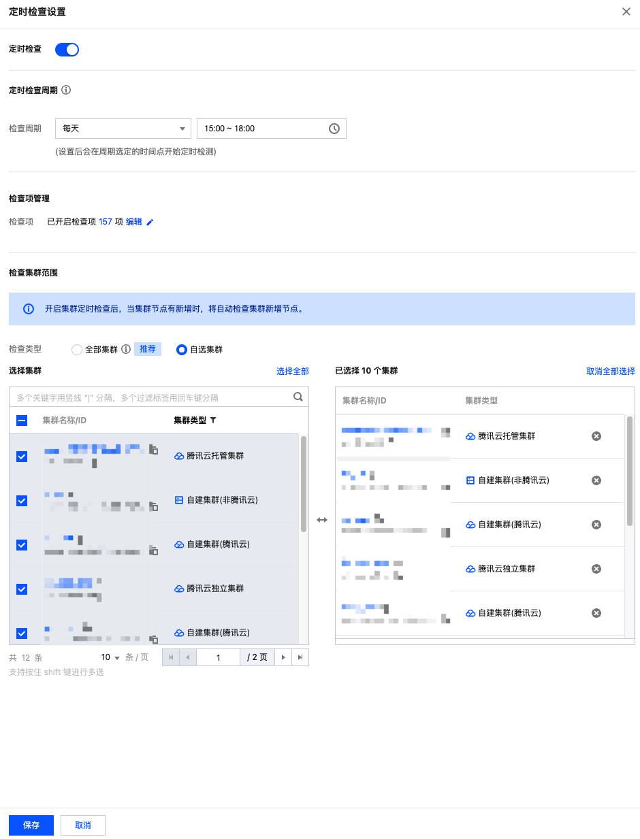Image resolution: width=640 pixels, height=839 pixels.
Task: Click the 选择全部 link
Action: (292, 372)
